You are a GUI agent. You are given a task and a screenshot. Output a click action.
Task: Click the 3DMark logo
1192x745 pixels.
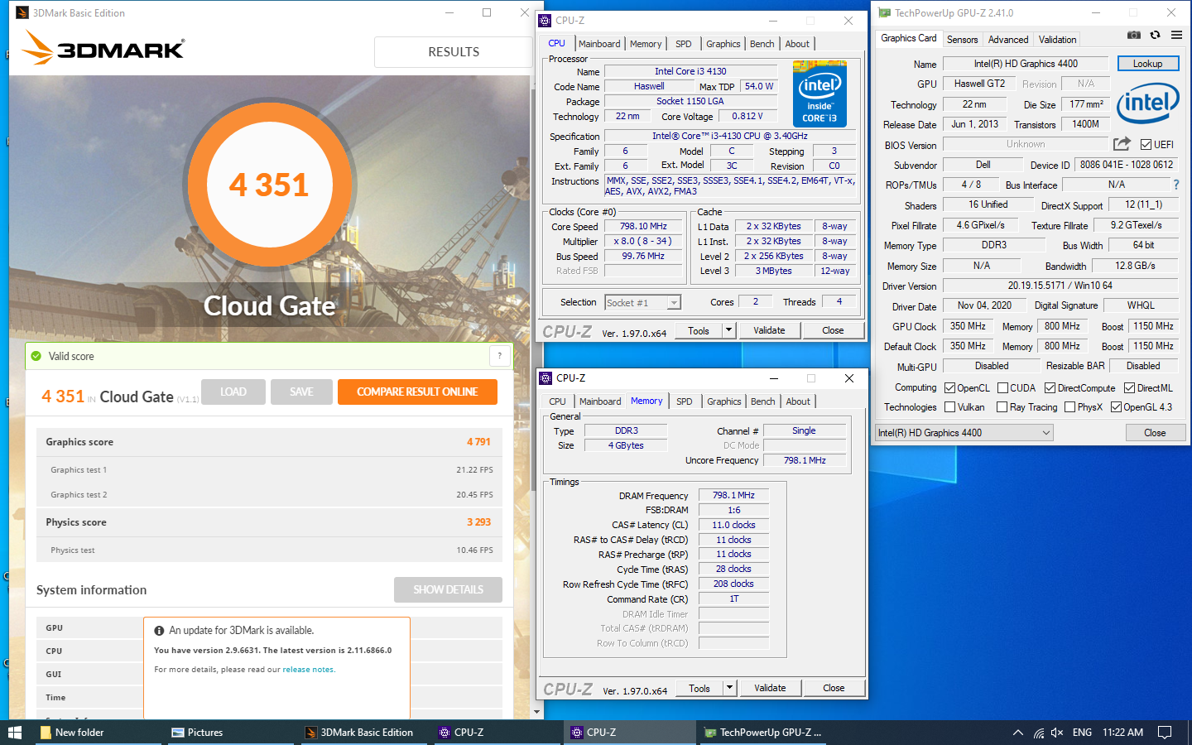103,49
